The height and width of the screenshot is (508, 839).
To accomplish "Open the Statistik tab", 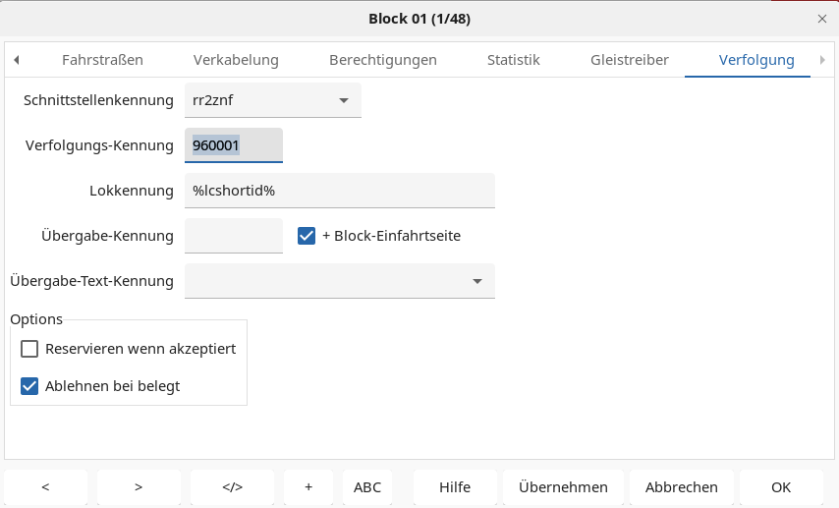I will [513, 60].
